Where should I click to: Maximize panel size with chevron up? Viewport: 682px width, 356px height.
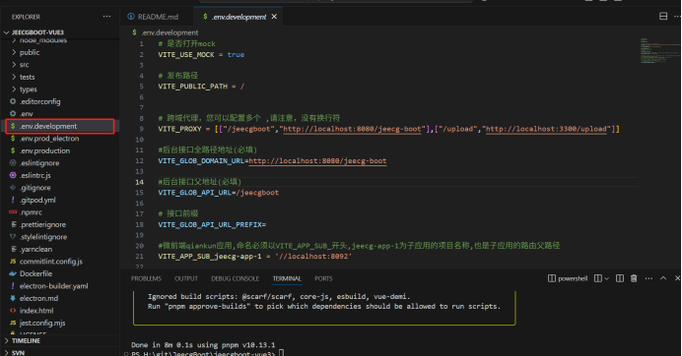(x=663, y=278)
